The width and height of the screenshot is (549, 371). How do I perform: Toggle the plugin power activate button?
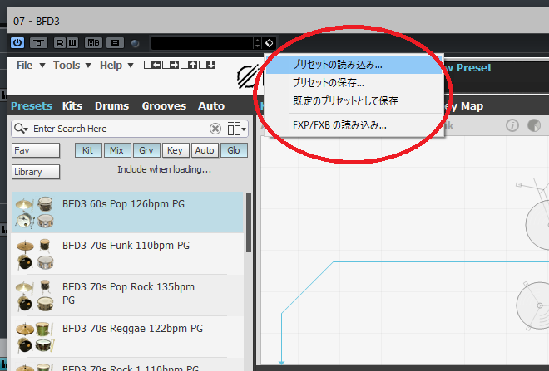[17, 43]
